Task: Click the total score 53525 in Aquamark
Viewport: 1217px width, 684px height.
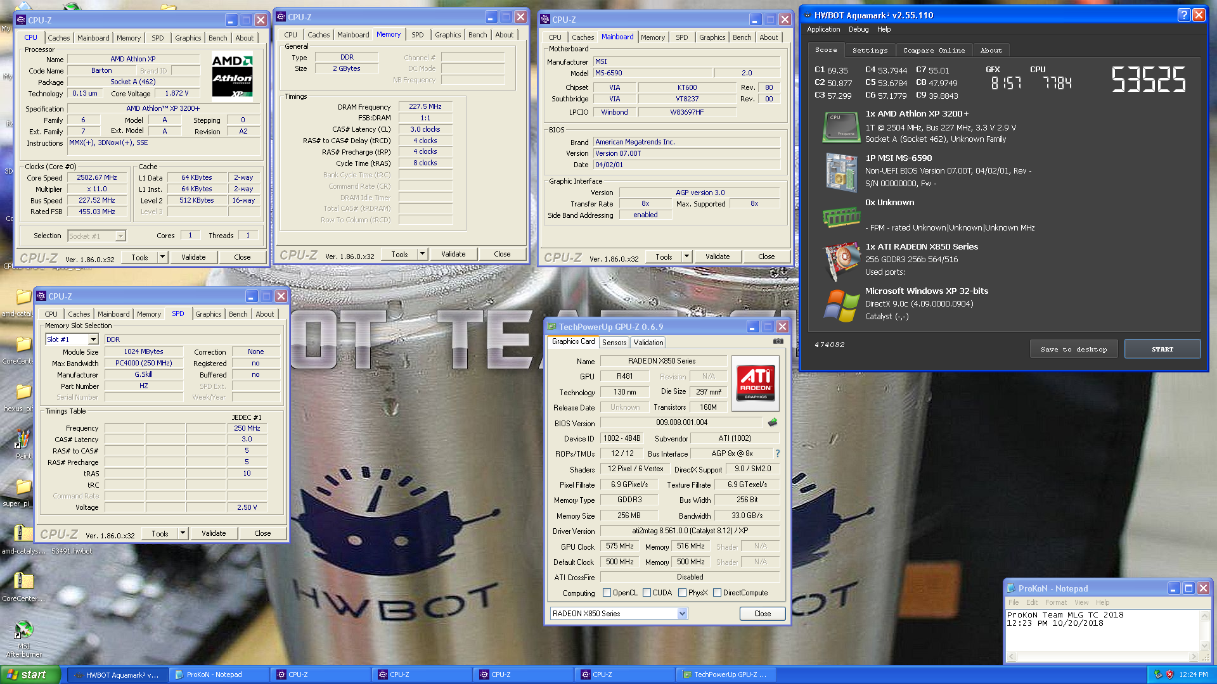Action: pyautogui.click(x=1148, y=80)
